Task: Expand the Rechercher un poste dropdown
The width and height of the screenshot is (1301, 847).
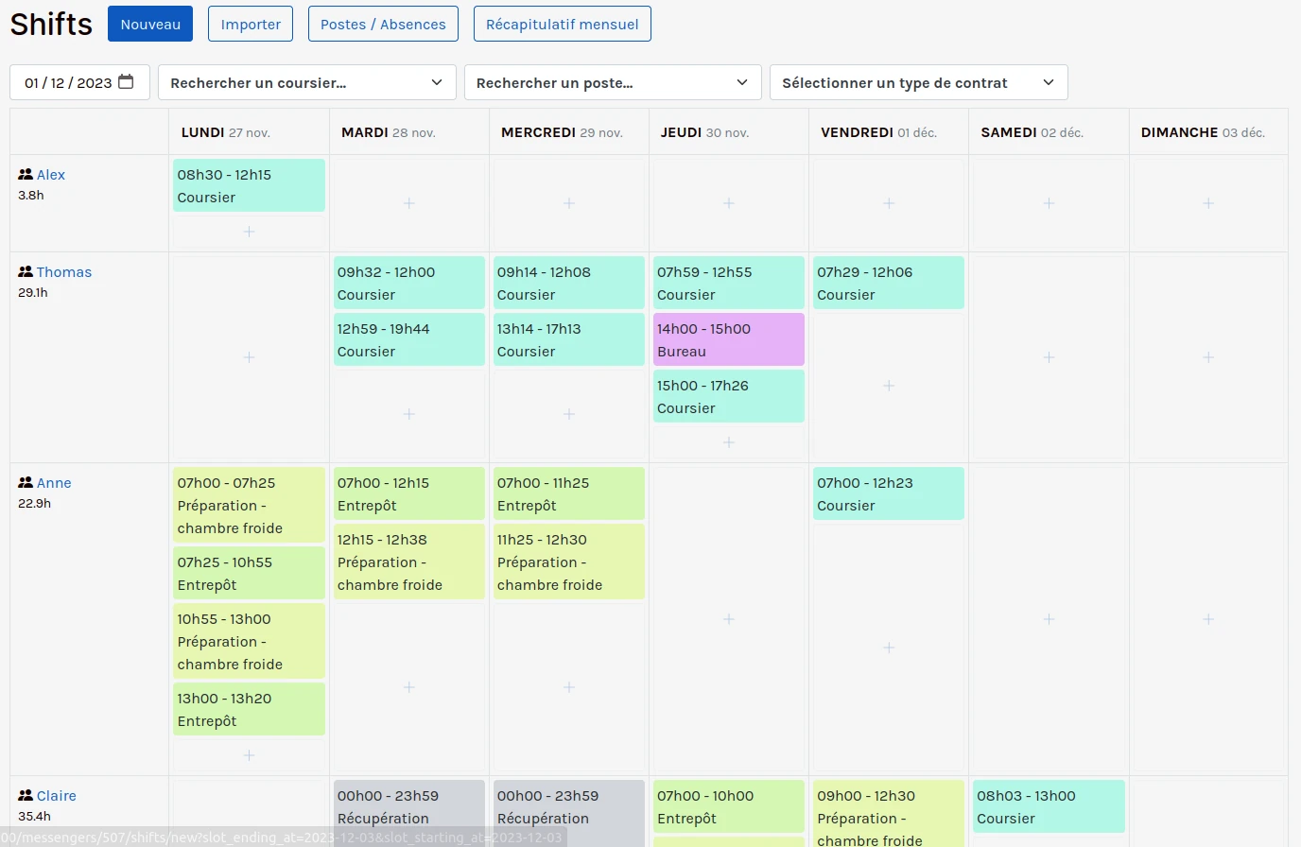Action: click(613, 82)
